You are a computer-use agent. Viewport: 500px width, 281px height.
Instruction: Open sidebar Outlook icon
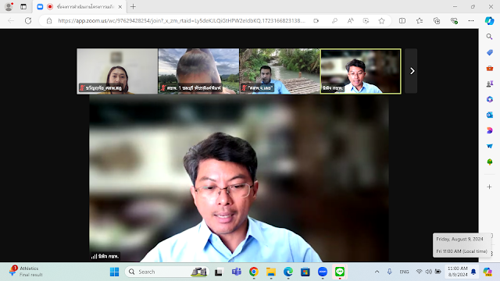[x=490, y=115]
